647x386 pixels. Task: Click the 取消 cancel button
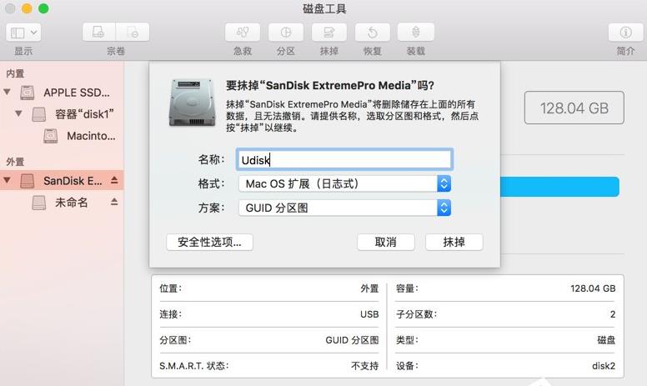coord(385,242)
